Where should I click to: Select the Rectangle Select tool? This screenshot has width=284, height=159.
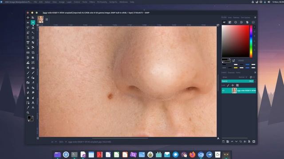(28, 23)
